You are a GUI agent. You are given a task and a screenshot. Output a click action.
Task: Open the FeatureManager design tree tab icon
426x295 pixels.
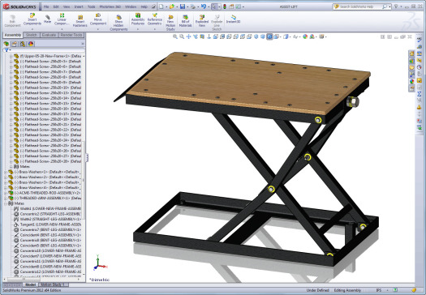point(6,44)
